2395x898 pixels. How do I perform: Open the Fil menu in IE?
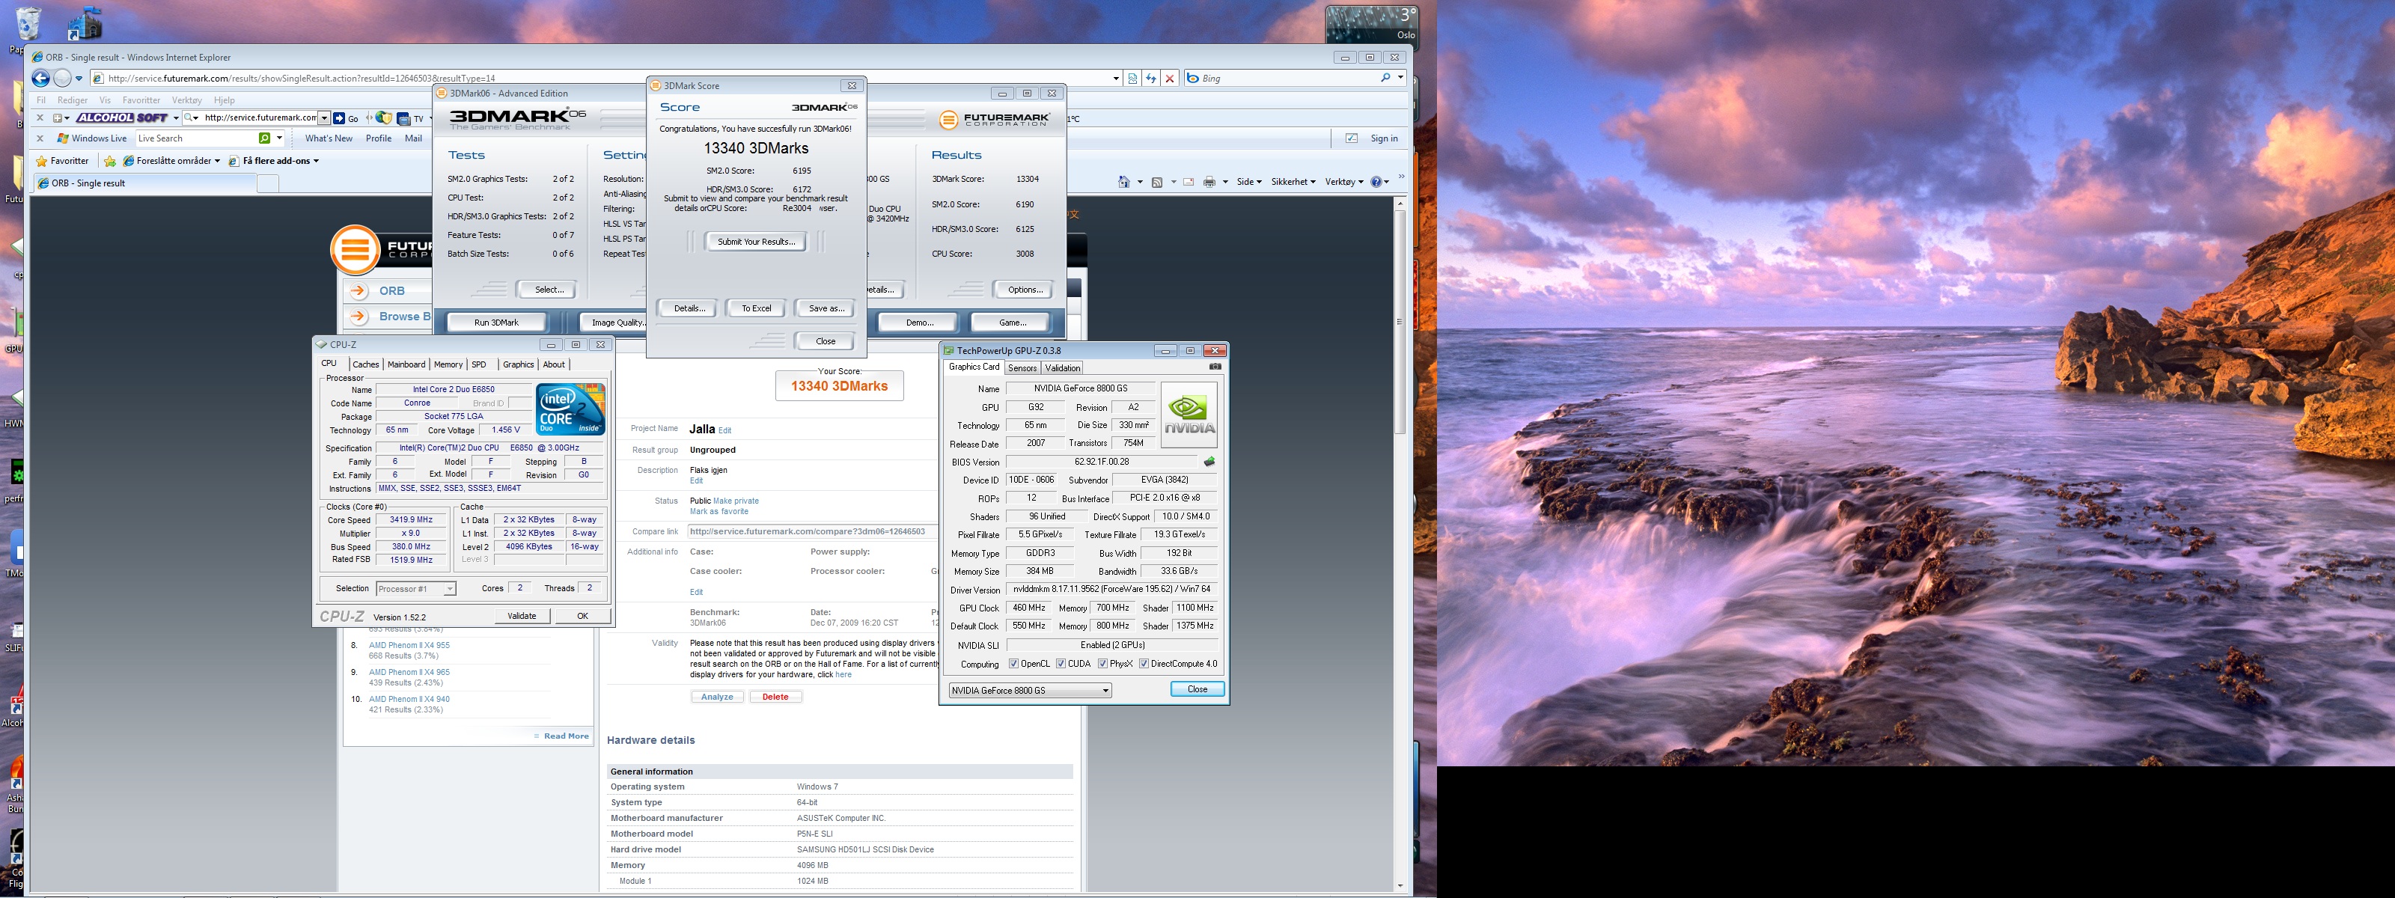pos(40,100)
